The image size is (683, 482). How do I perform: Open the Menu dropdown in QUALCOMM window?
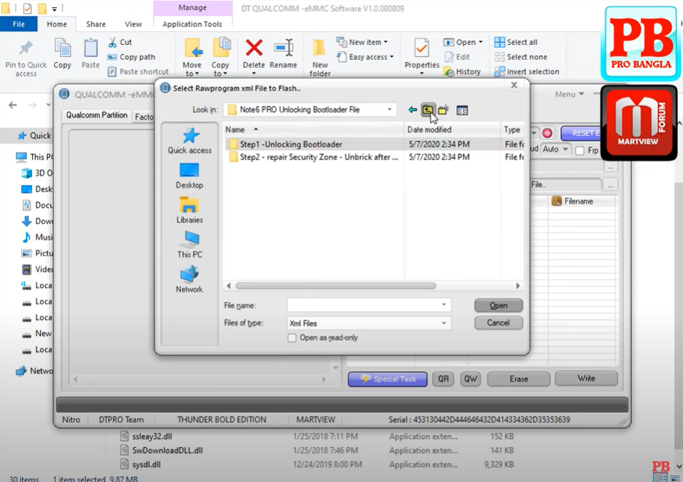(570, 94)
